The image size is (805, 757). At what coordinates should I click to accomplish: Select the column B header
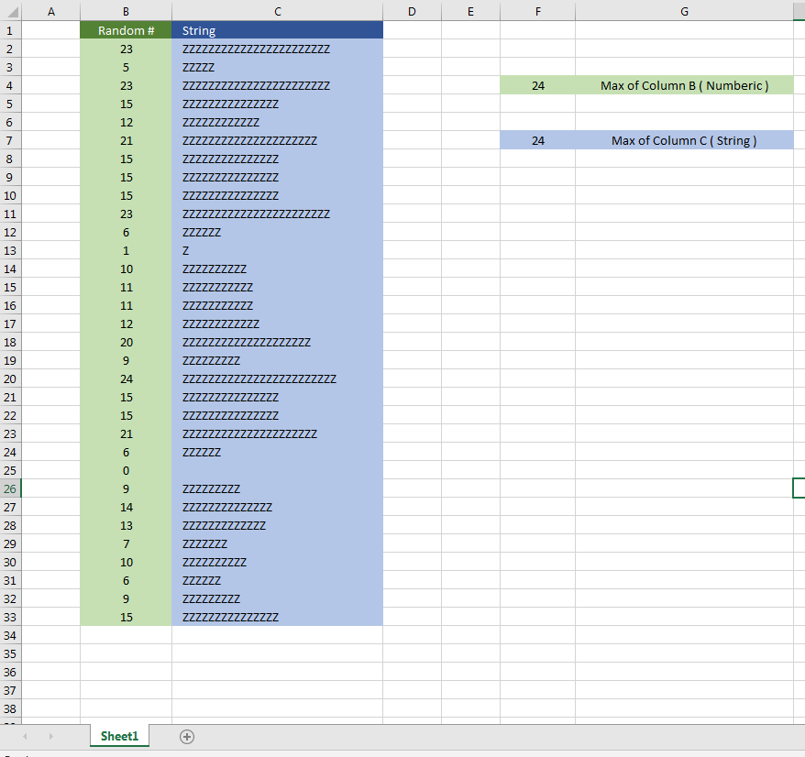pos(125,11)
